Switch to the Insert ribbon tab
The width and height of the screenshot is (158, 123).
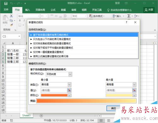[x=27, y=10]
